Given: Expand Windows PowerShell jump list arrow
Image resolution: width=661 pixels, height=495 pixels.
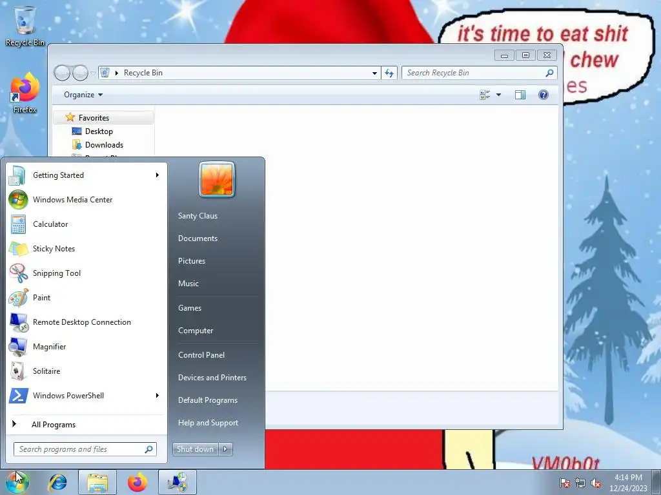Looking at the screenshot, I should 158,395.
